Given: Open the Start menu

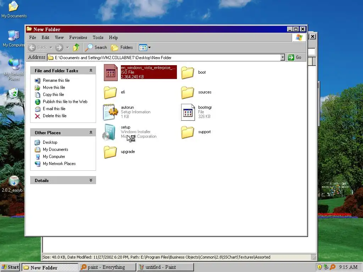Looking at the screenshot, I should pyautogui.click(x=10, y=267).
